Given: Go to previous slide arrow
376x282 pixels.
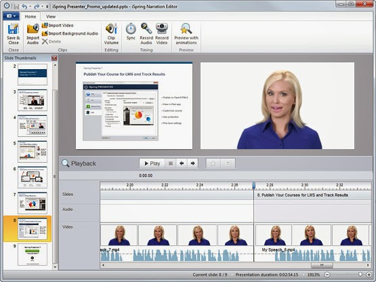Looking at the screenshot, I should [182, 163].
